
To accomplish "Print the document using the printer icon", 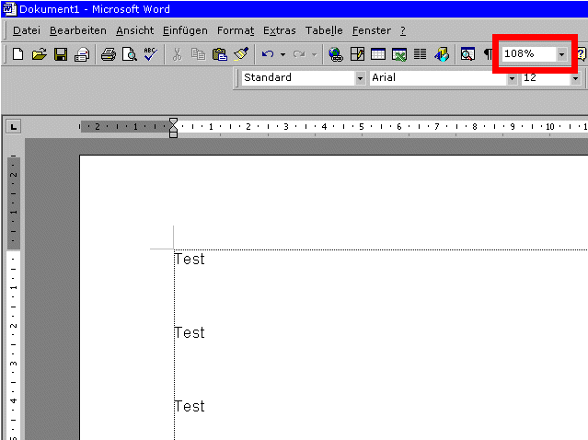I will (x=109, y=54).
